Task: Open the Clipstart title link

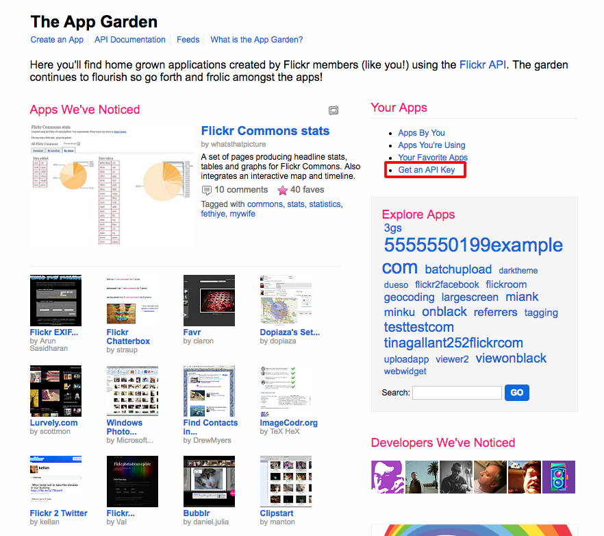Action: [x=277, y=513]
